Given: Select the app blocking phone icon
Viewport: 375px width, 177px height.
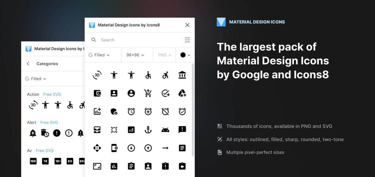Looking at the screenshot, I should coord(114,148).
